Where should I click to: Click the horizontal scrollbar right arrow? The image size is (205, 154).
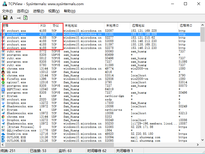pos(198,145)
